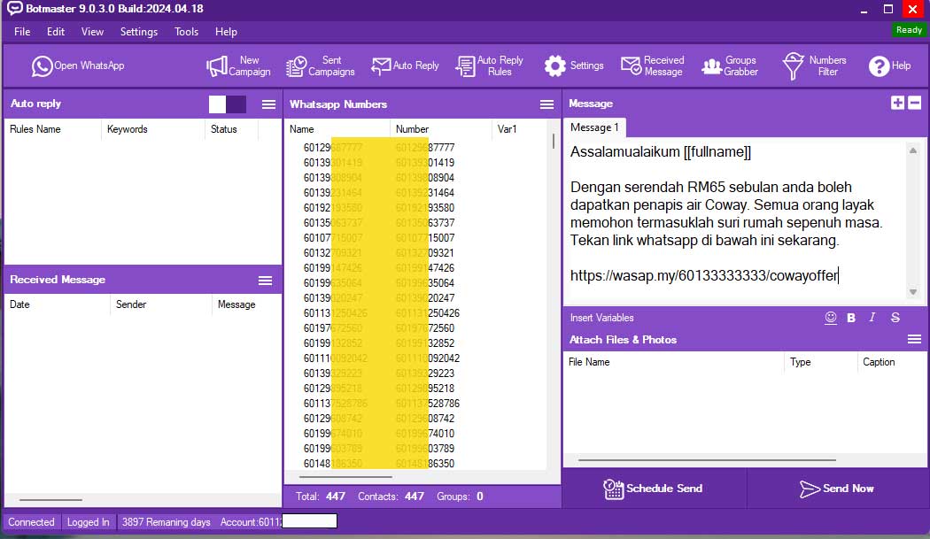Expand the Whatsapp Numbers panel menu

pos(546,104)
